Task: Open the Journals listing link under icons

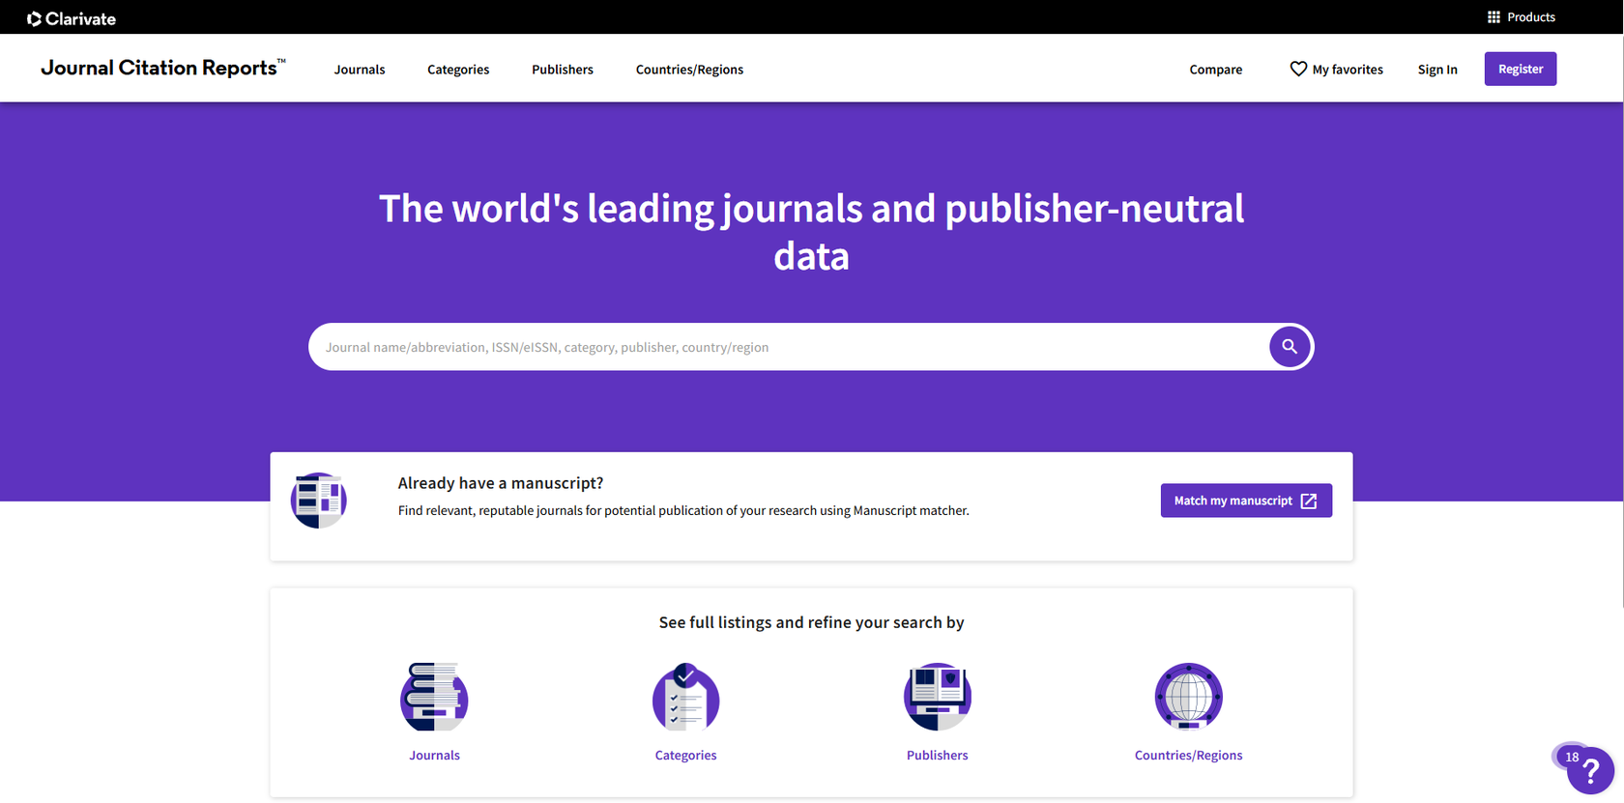Action: click(x=434, y=756)
